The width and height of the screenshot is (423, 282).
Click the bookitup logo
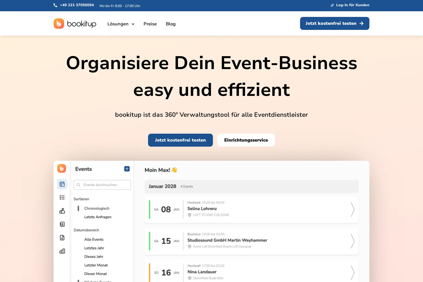pos(75,24)
